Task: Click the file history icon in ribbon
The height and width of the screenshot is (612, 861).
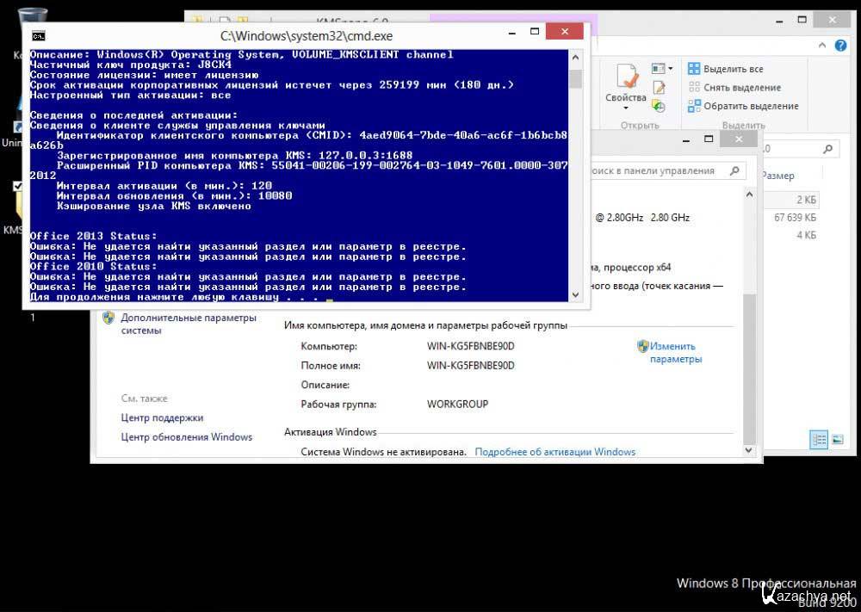Action: 659,106
